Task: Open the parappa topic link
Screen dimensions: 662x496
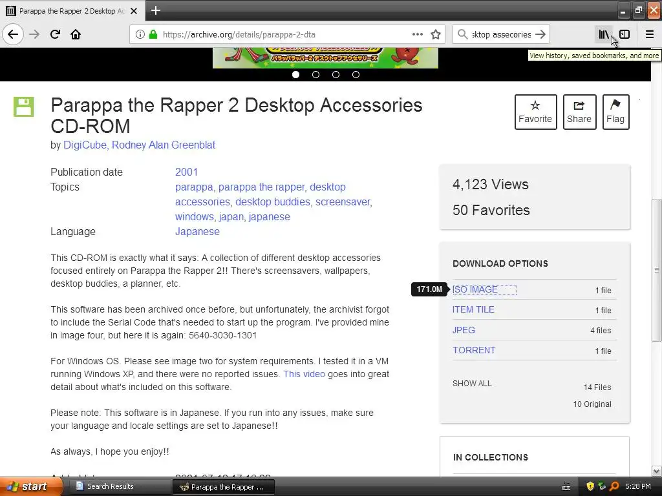Action: point(194,187)
